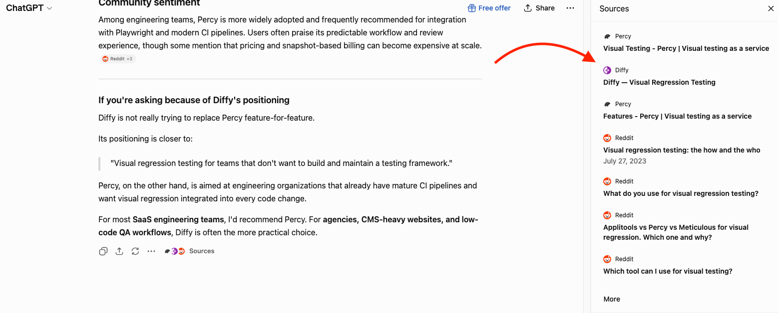Click the Reddit icon in the citation chip

tap(105, 59)
